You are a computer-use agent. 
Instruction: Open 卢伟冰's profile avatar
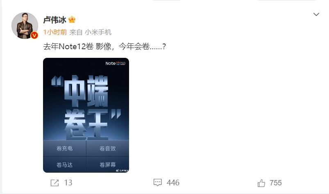(x=25, y=25)
